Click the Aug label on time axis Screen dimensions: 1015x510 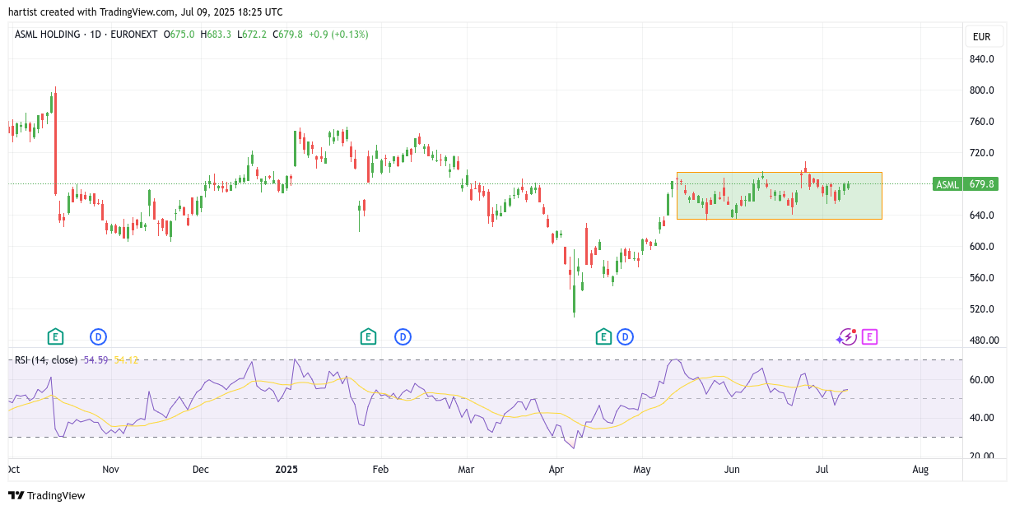click(x=920, y=470)
